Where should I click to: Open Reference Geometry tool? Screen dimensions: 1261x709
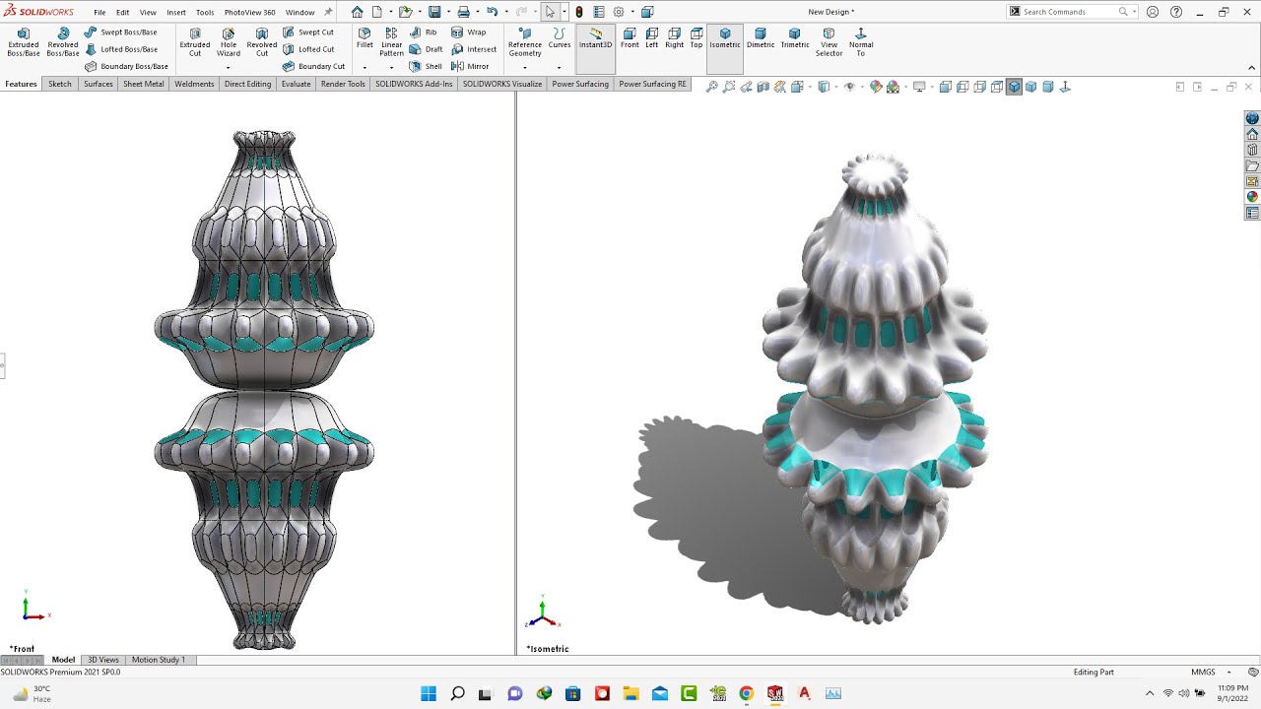click(x=525, y=42)
